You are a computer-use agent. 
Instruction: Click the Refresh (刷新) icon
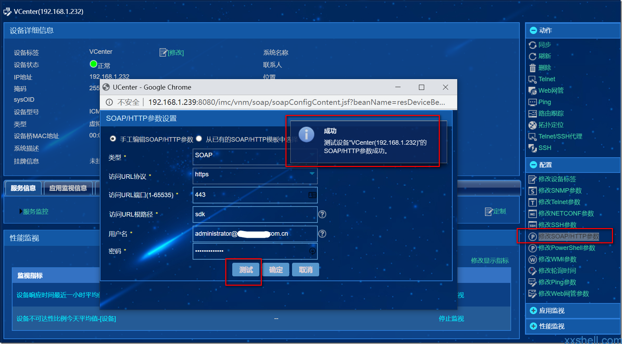[532, 57]
